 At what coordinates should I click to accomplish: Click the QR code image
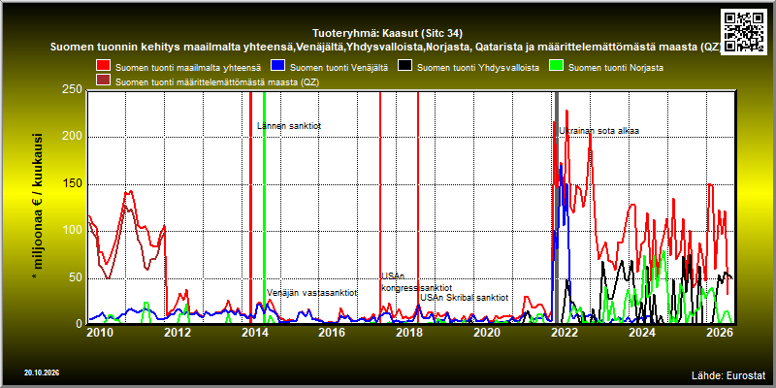(x=744, y=31)
